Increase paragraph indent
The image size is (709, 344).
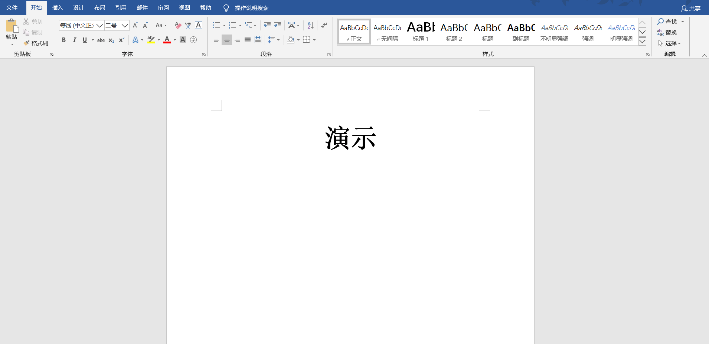pos(278,25)
